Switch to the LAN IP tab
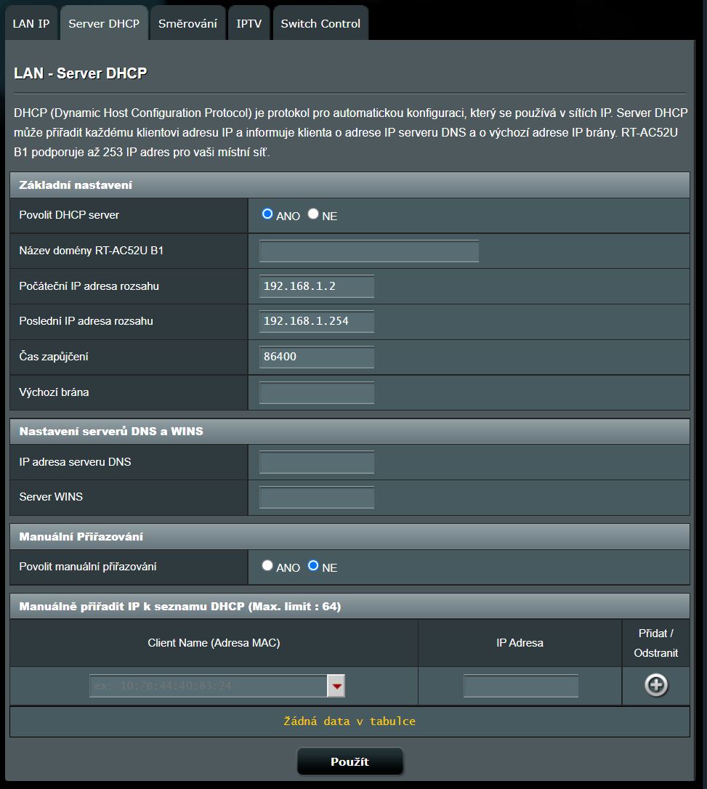 click(x=31, y=23)
